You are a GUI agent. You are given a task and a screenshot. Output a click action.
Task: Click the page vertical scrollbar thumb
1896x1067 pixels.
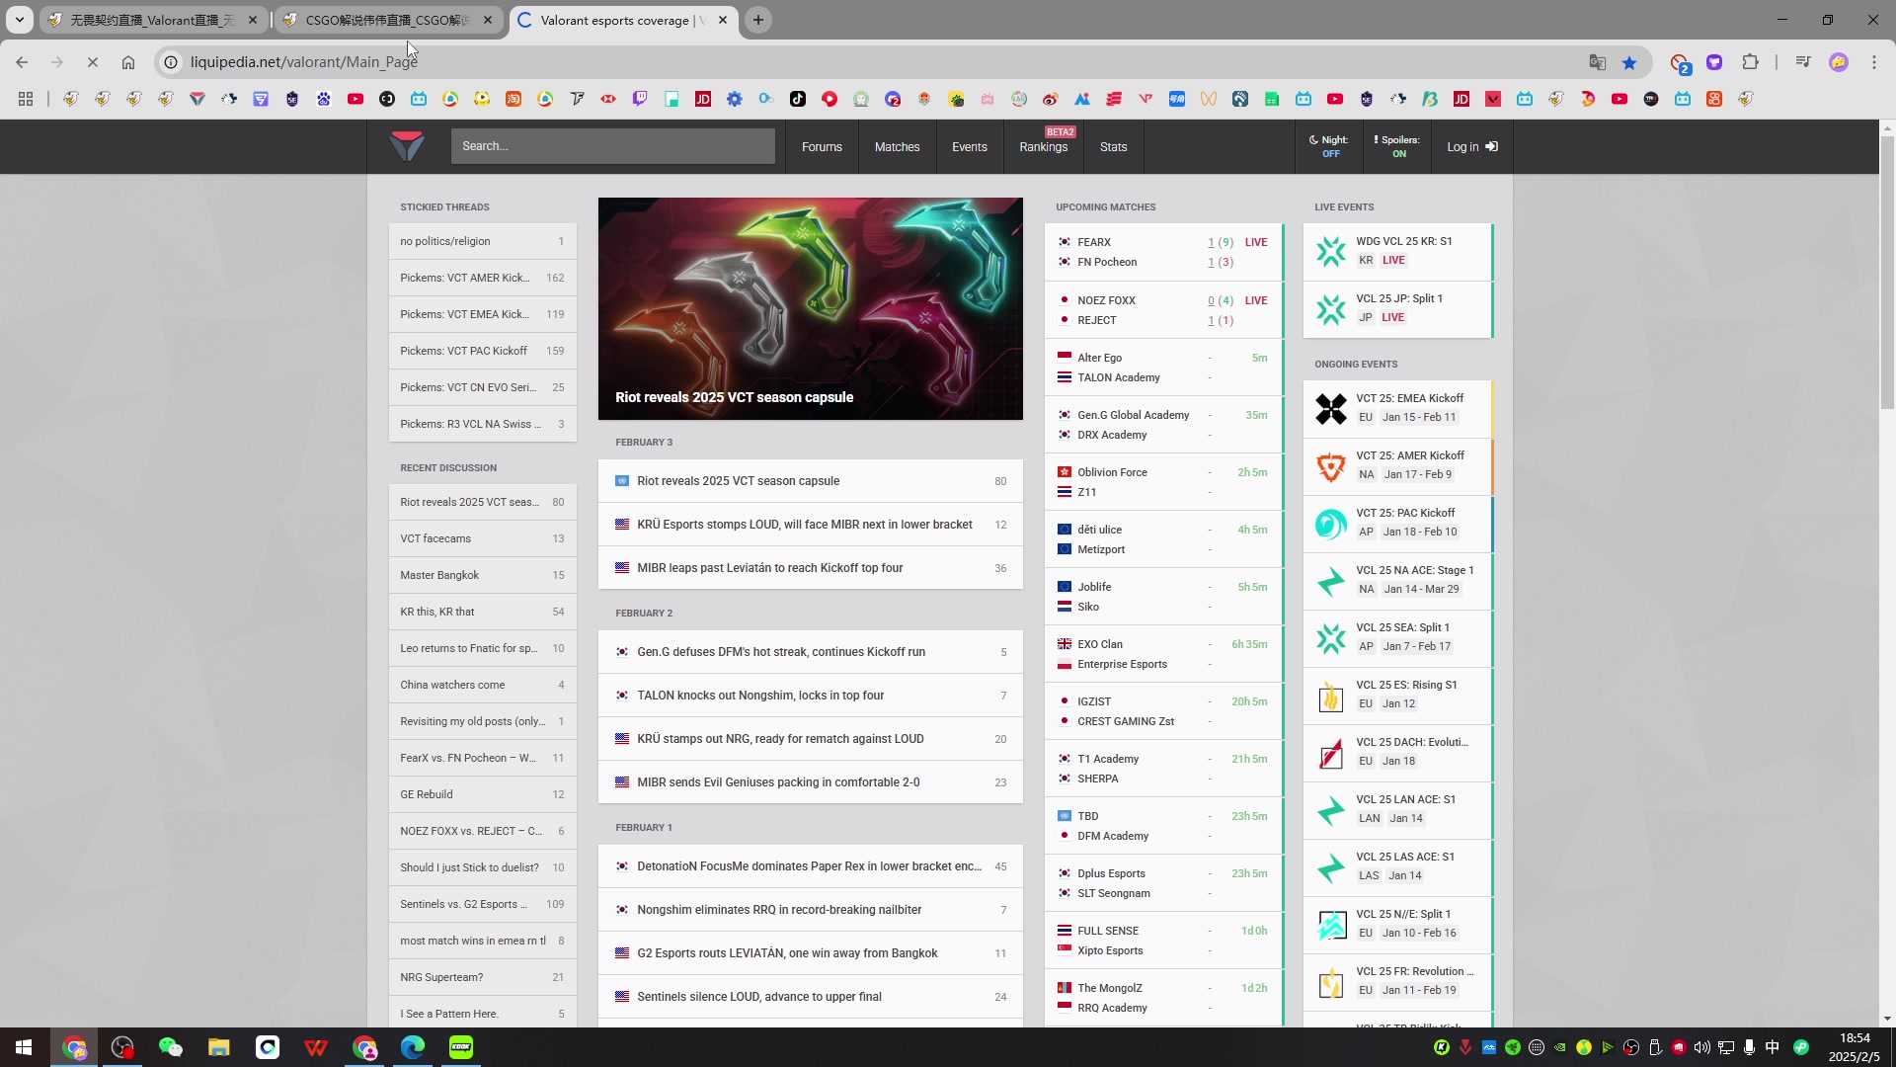1887,272
